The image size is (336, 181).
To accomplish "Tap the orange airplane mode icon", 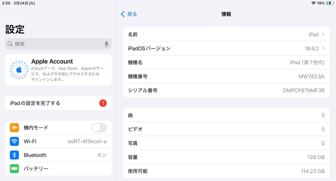I will 14,128.
